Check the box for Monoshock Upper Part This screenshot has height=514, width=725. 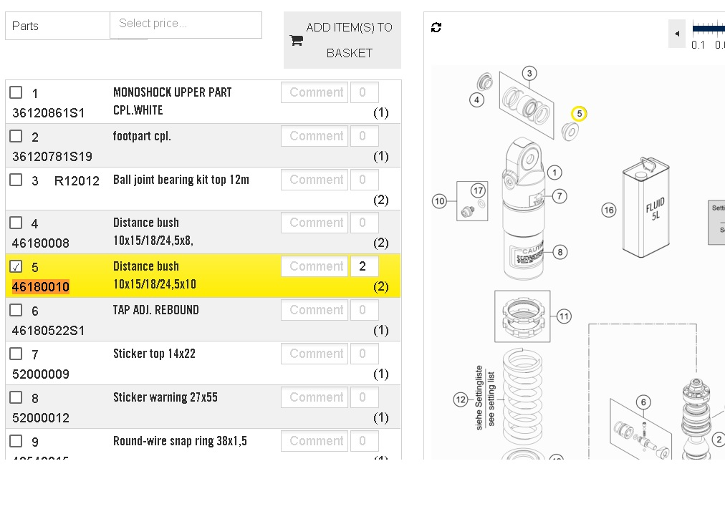click(16, 92)
